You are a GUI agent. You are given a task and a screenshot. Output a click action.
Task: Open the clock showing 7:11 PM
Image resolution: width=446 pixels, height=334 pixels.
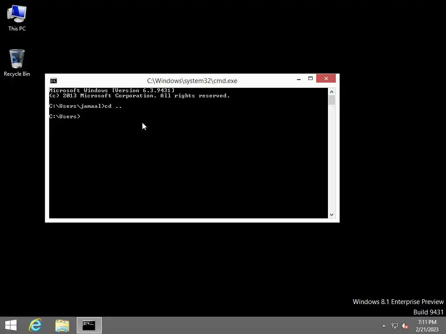point(427,326)
